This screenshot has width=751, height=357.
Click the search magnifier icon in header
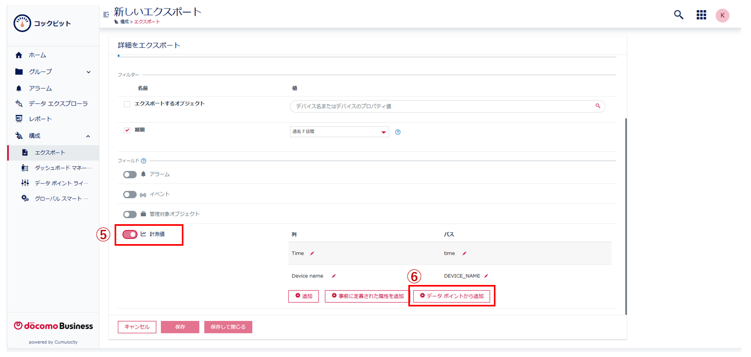678,15
